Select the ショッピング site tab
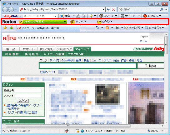The height and width of the screenshot is (135, 170). pos(64,49)
